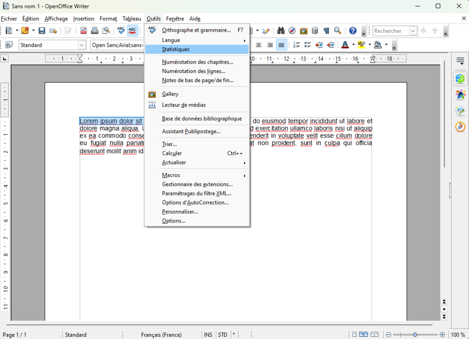Switch to book view layout icon
This screenshot has height=339, width=469.
pyautogui.click(x=375, y=334)
